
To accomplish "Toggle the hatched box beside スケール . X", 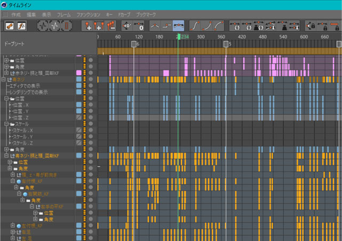I will click(79, 130).
